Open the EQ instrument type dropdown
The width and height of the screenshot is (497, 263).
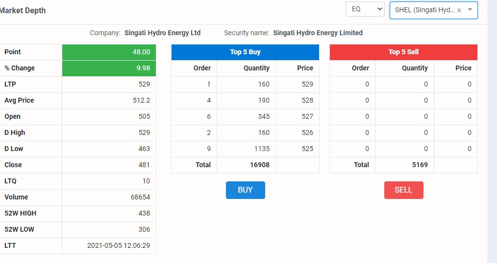click(365, 9)
